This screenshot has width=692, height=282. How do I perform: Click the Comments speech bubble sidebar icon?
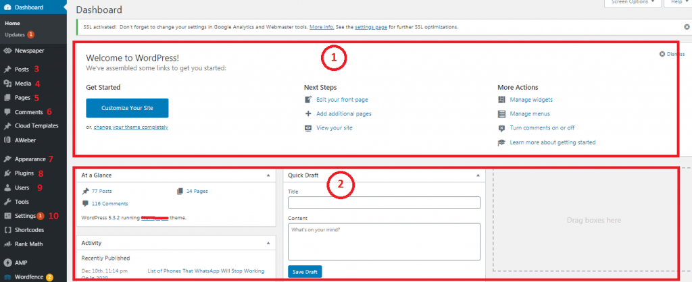(x=7, y=112)
